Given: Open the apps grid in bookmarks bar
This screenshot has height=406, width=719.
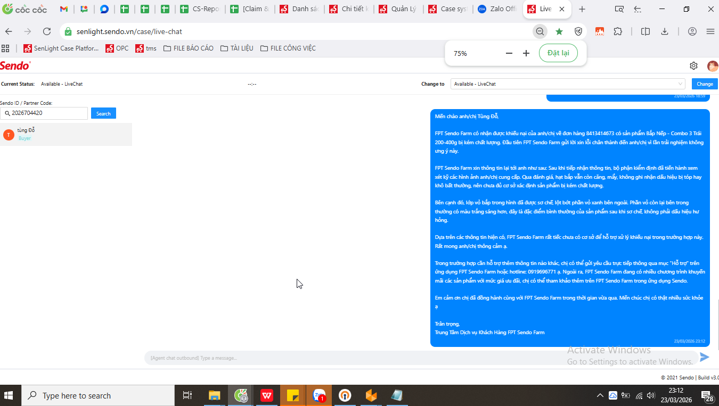Looking at the screenshot, I should [x=5, y=48].
